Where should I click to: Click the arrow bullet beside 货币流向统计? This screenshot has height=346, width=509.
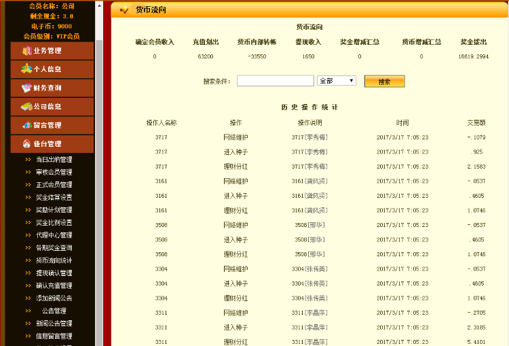click(29, 260)
